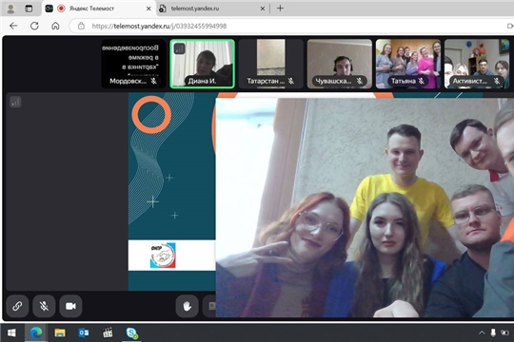
Task: Open the Windows Start menu
Action: point(11,332)
